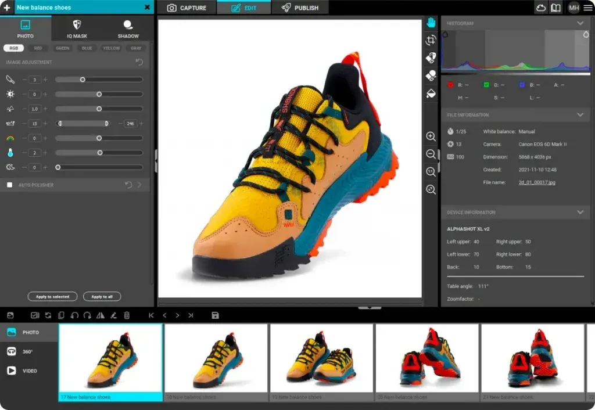Image resolution: width=595 pixels, height=410 pixels.
Task: Zoom in on the shoe image
Action: tap(431, 136)
